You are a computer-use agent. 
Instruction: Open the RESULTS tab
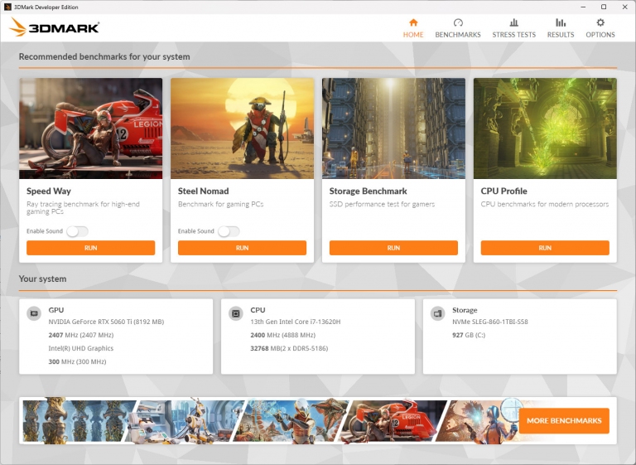tap(561, 27)
